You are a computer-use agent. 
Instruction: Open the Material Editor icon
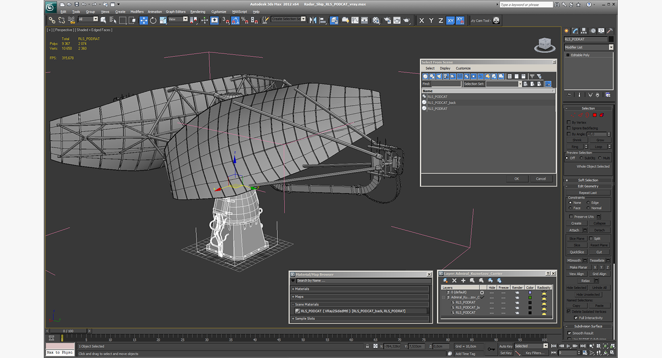click(376, 20)
